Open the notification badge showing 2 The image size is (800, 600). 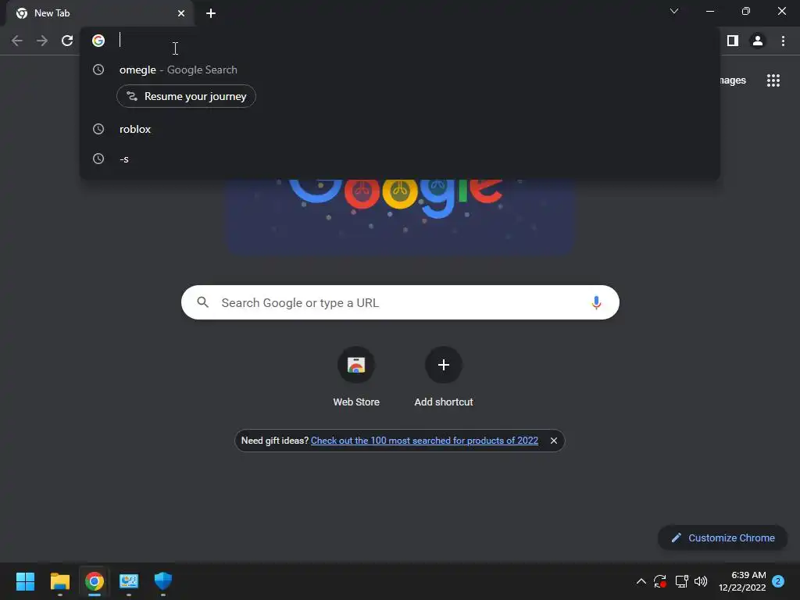(x=778, y=581)
